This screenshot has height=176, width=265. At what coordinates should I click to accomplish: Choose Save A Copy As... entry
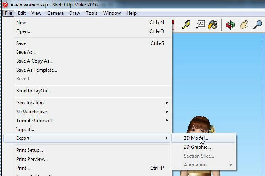(x=87, y=61)
